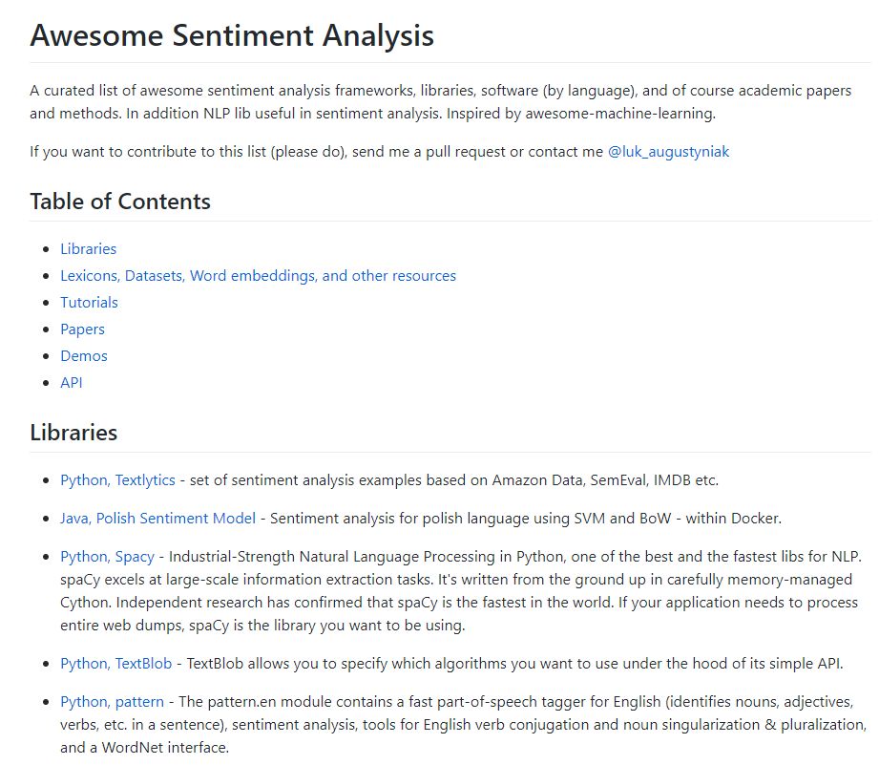Open Lexicons, Datasets, Word embeddings link
The width and height of the screenshot is (879, 765).
point(258,276)
